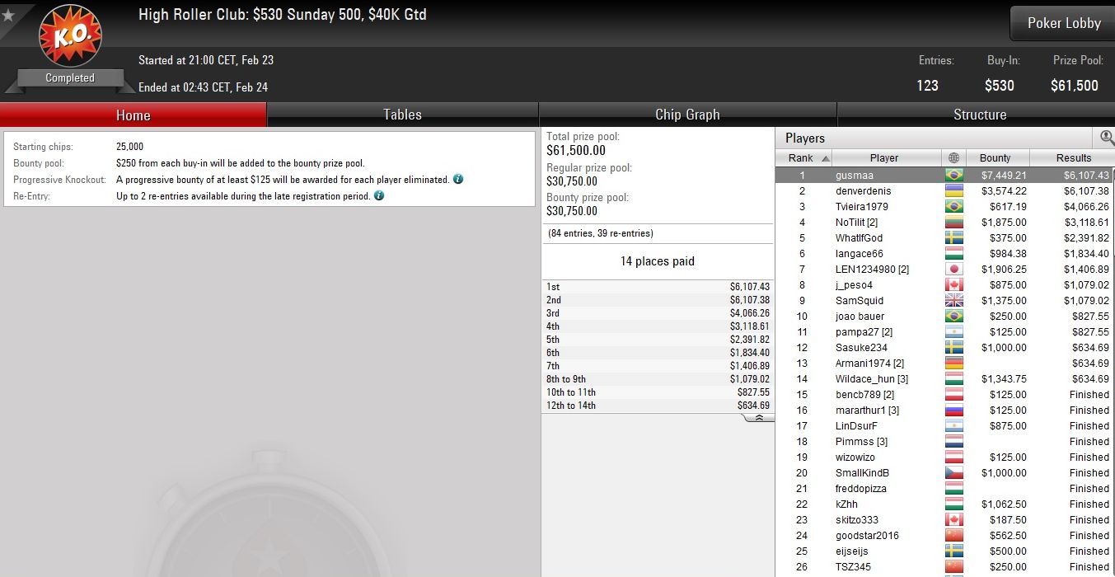
Task: Collapse the payout list with chevron
Action: (758, 418)
